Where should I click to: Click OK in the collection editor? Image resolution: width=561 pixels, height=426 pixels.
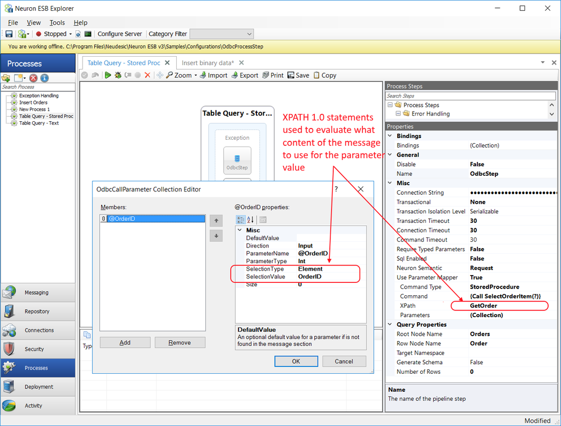point(296,361)
